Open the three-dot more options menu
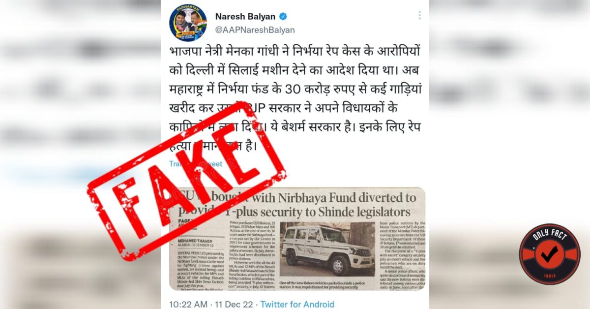 [419, 15]
